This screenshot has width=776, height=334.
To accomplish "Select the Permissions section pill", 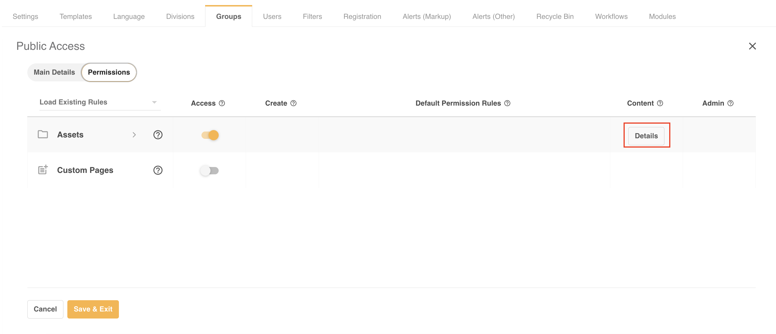I will (x=109, y=72).
